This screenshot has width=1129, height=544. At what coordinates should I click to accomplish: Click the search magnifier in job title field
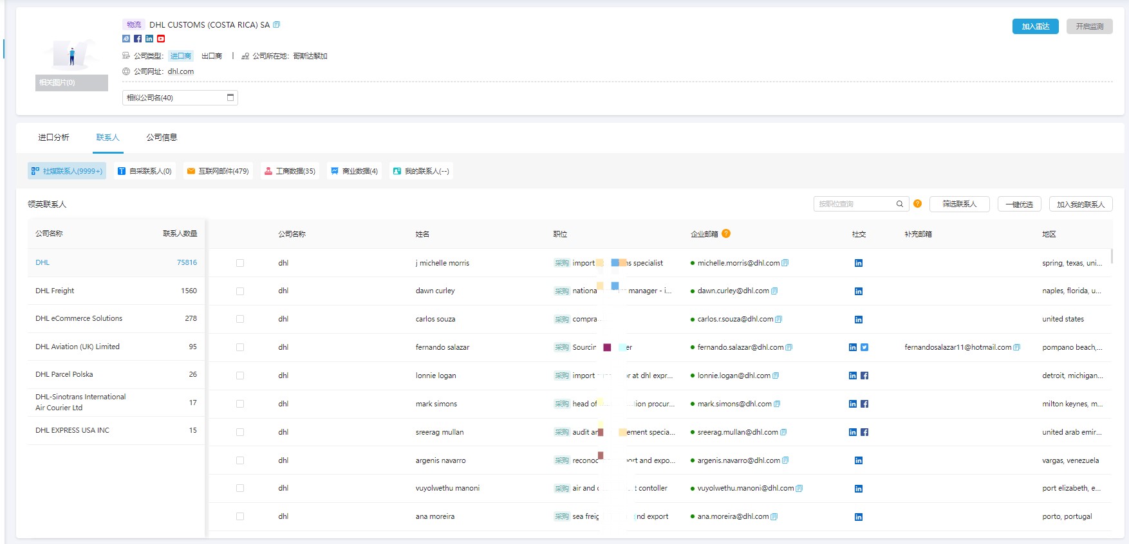click(x=900, y=204)
